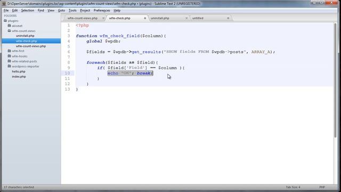This screenshot has width=341, height=192.
Task: Click the Tab Size: 4 status item
Action: tap(293, 187)
